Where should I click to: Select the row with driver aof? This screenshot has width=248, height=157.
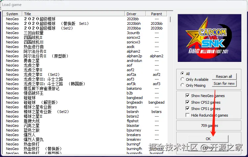point(85,65)
